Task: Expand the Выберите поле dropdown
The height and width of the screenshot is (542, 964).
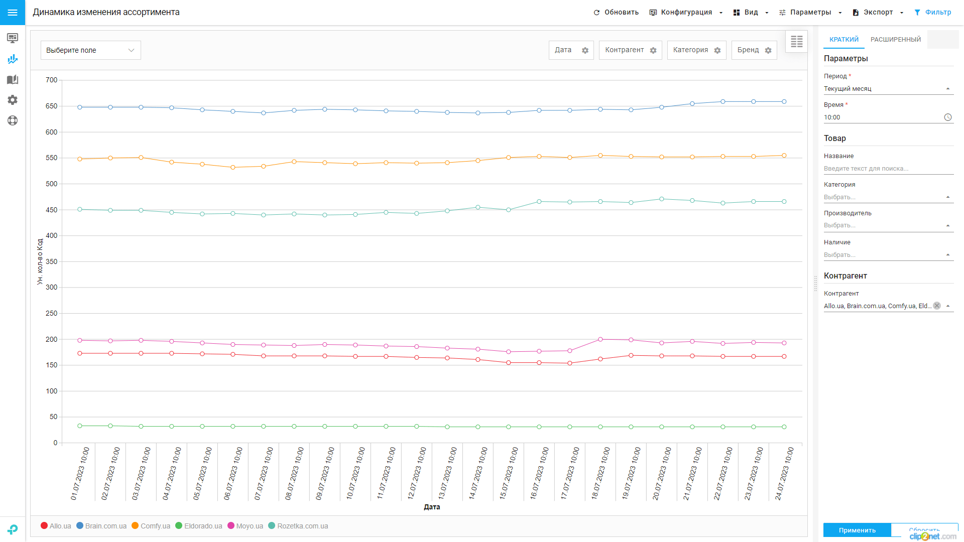Action: (90, 50)
